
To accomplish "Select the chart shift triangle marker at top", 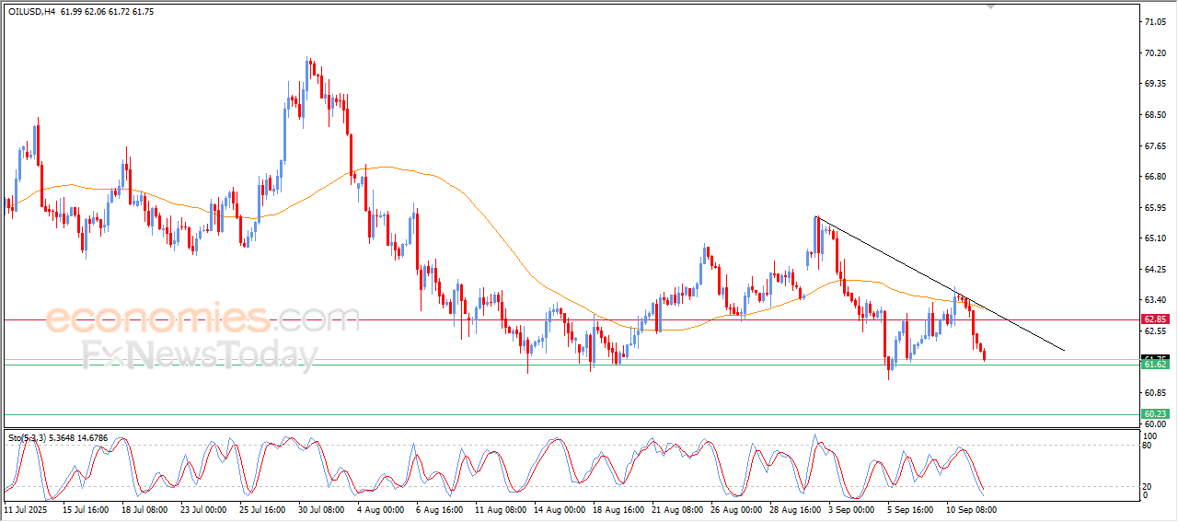I will 991,6.
